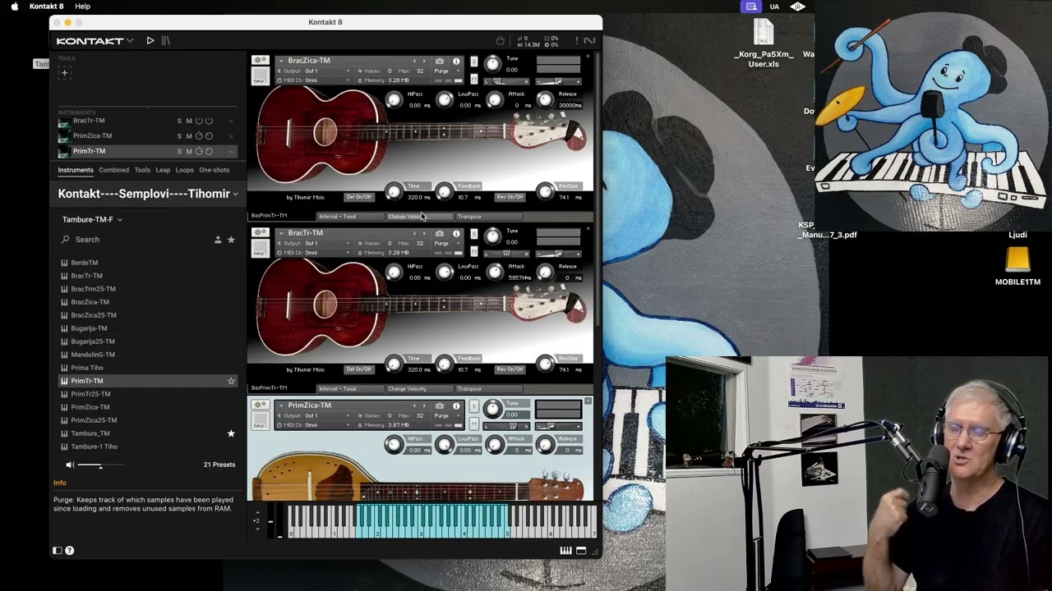Screen dimensions: 1052x591
Task: Show the keyboard view icon at bottom
Action: [x=565, y=551]
